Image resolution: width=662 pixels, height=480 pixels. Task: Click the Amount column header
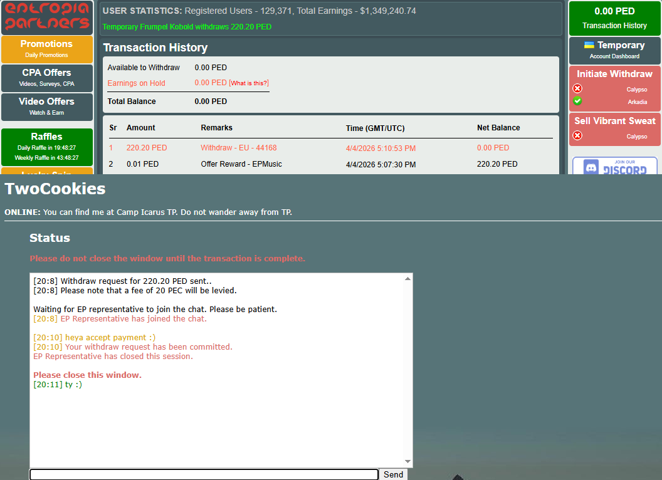tap(140, 127)
